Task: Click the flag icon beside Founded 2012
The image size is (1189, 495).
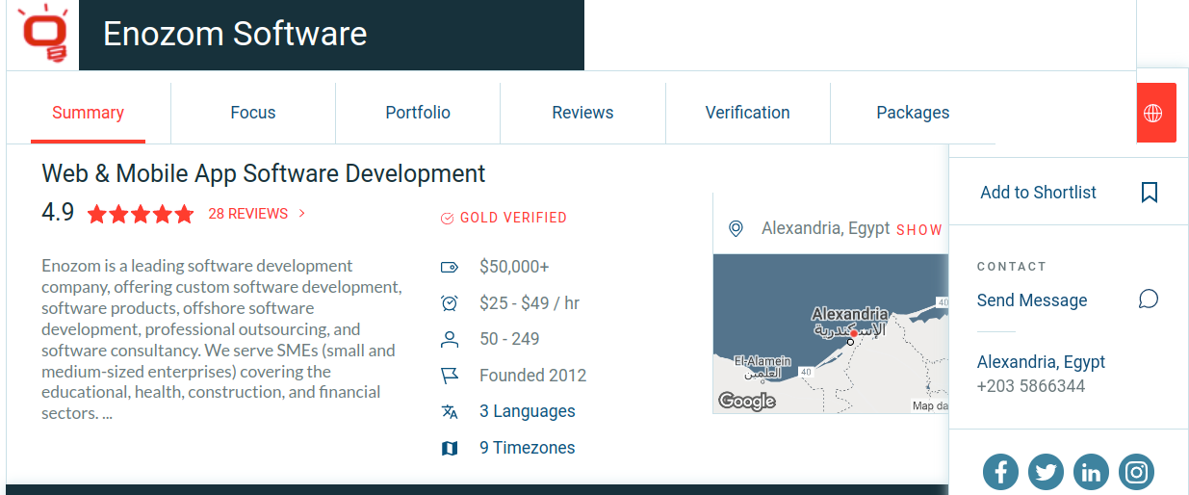Action: click(449, 376)
